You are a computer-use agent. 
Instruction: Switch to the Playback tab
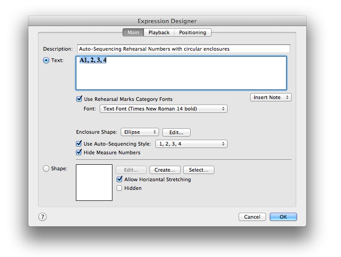[159, 32]
